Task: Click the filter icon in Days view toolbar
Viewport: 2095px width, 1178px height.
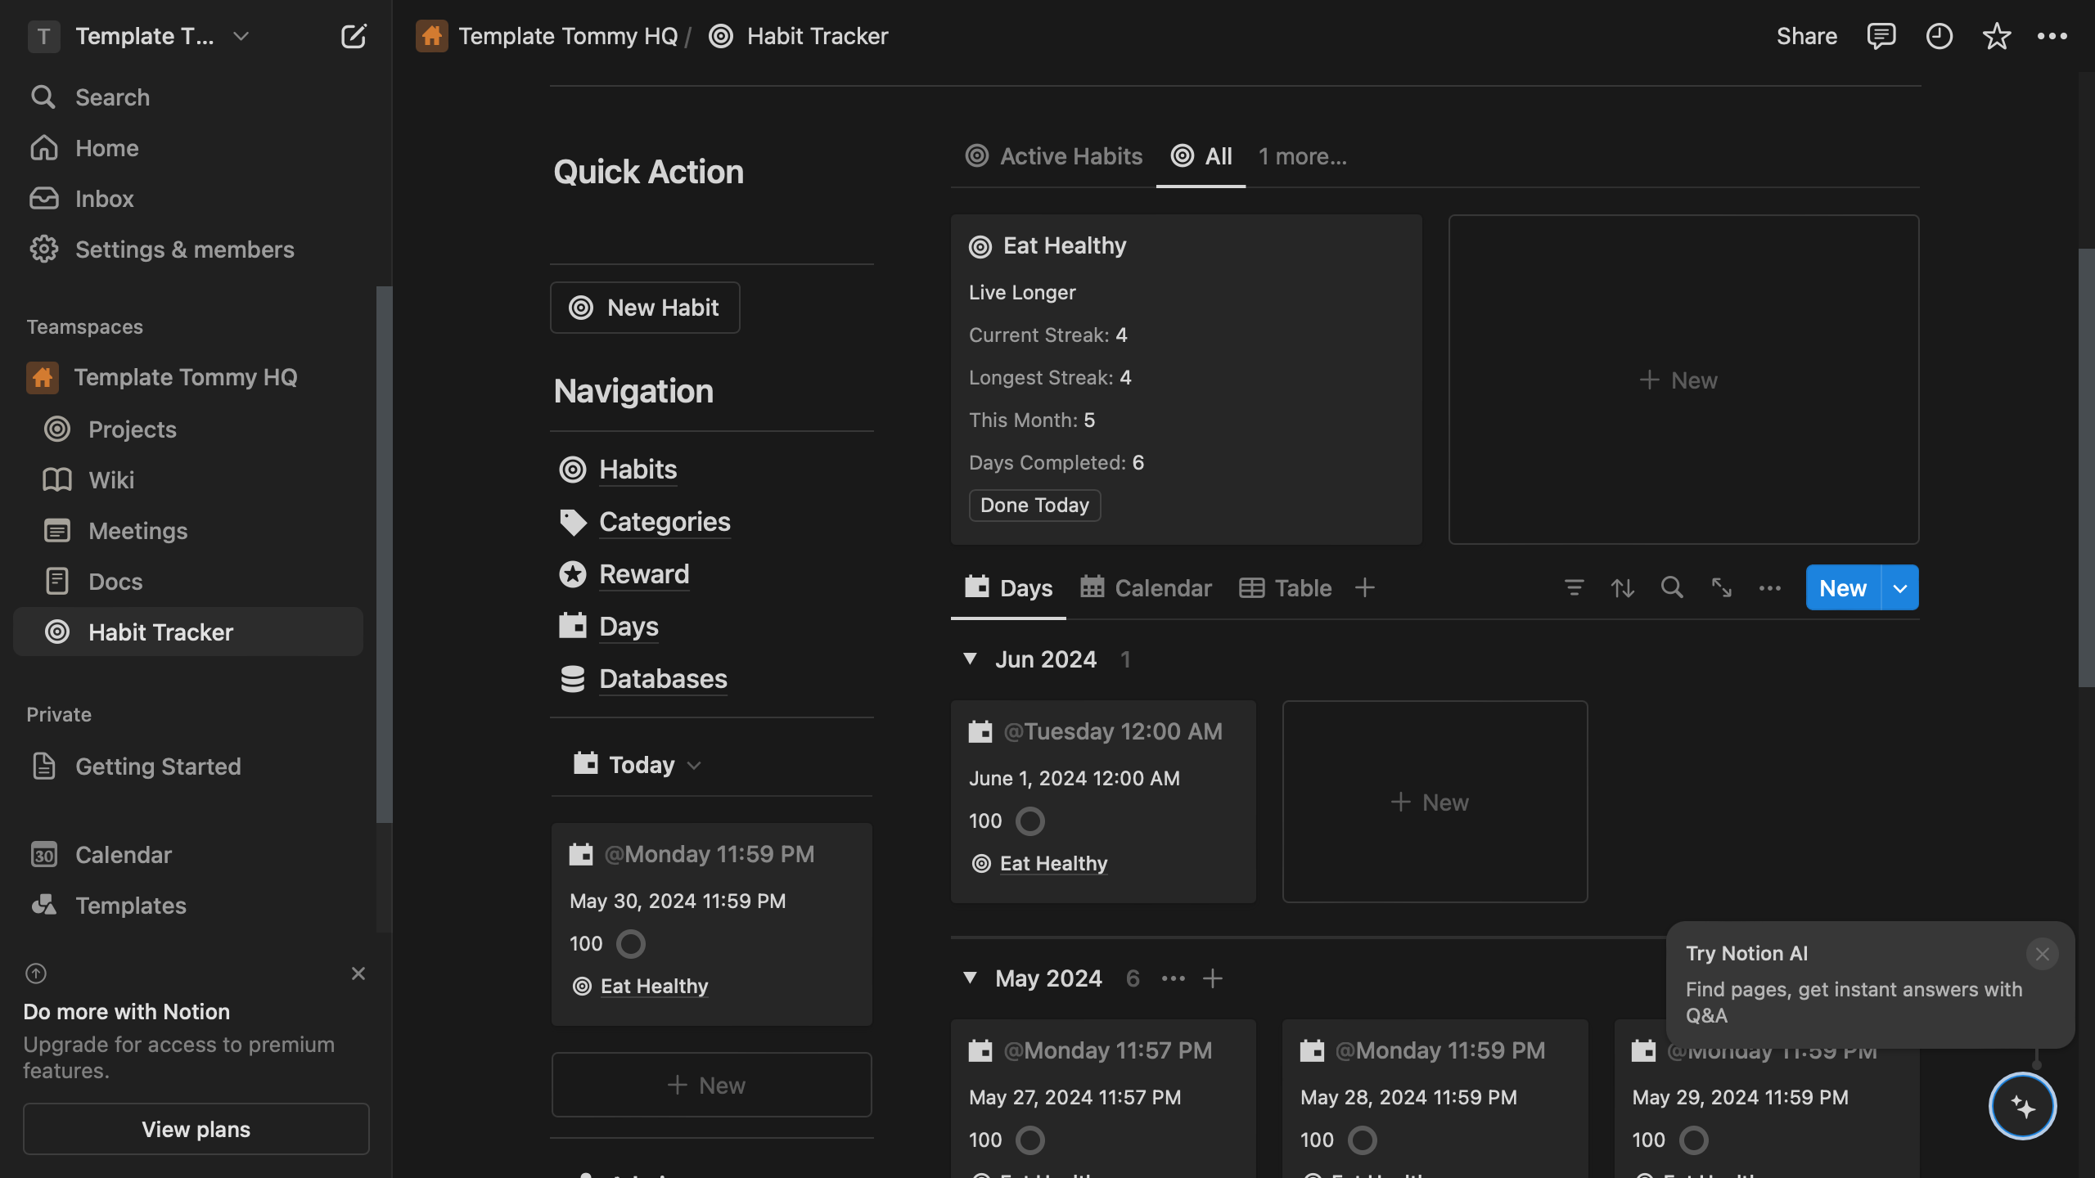Action: tap(1573, 587)
